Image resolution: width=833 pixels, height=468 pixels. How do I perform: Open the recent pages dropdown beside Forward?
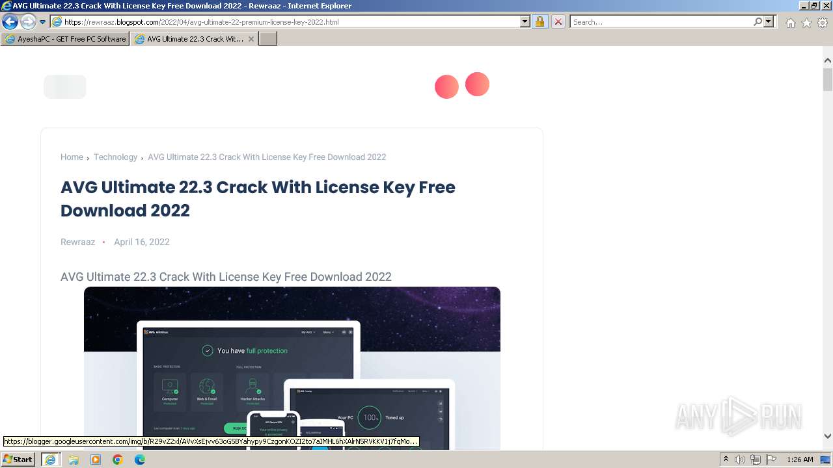point(42,22)
